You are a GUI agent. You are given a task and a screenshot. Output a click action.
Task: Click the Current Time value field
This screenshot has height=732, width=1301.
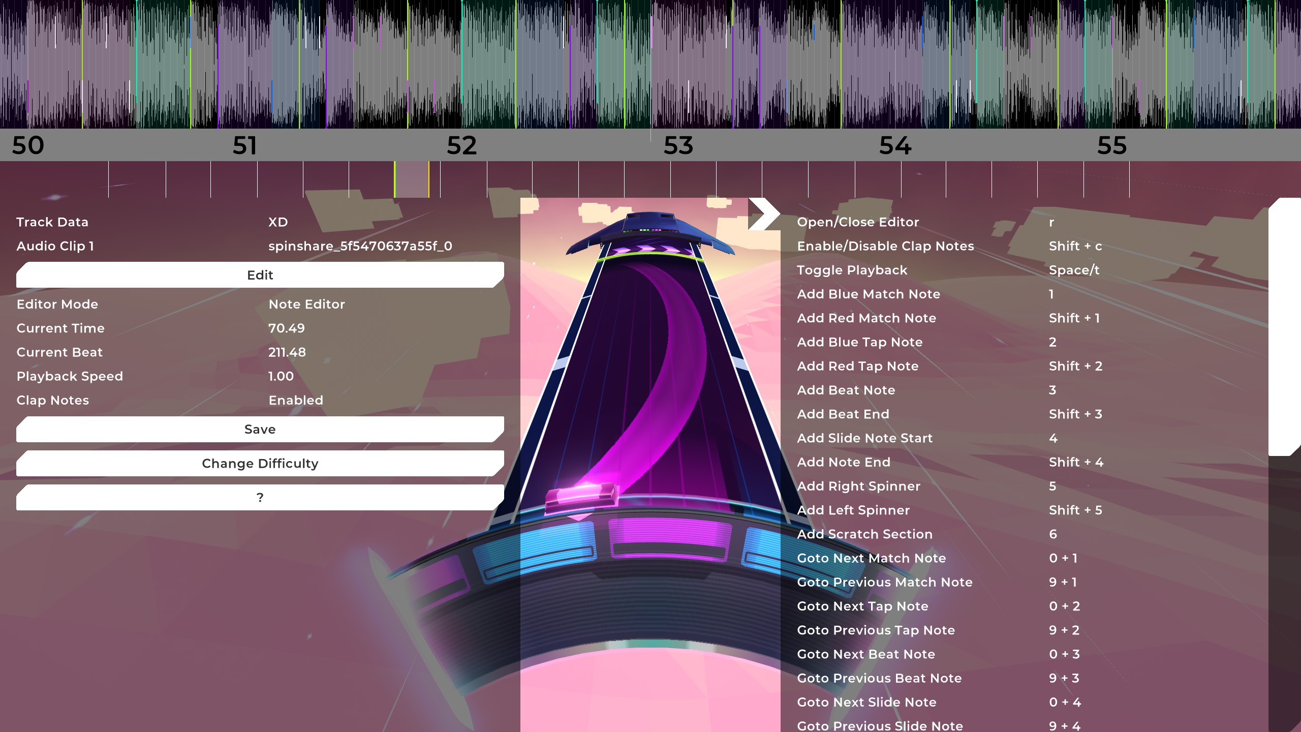click(x=287, y=328)
